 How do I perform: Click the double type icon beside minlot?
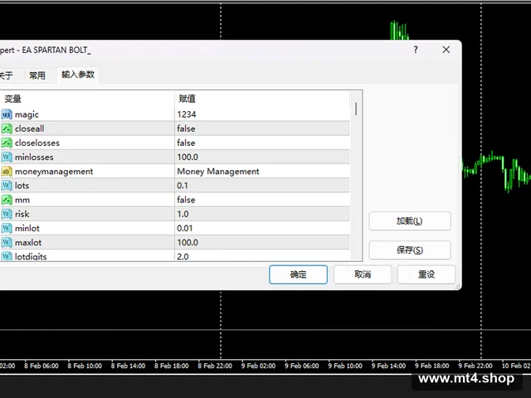[7, 228]
